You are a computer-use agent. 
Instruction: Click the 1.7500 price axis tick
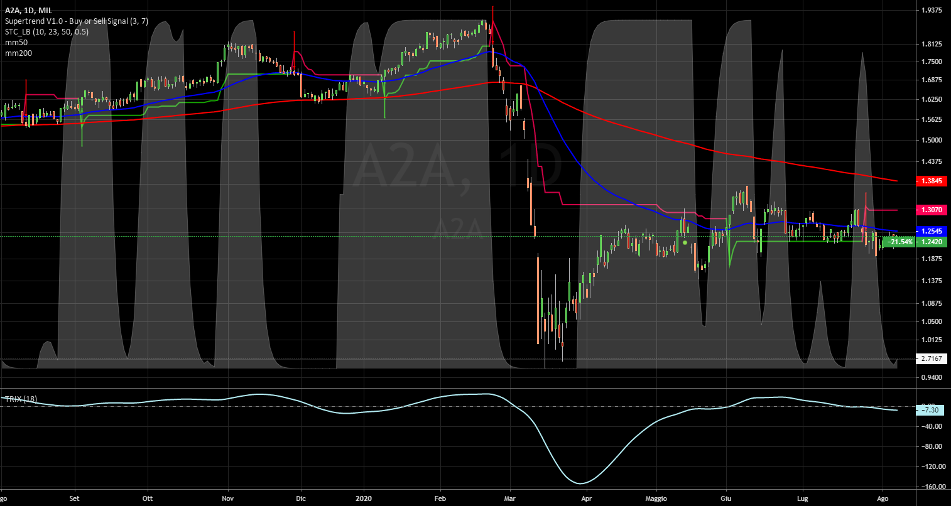[x=930, y=62]
